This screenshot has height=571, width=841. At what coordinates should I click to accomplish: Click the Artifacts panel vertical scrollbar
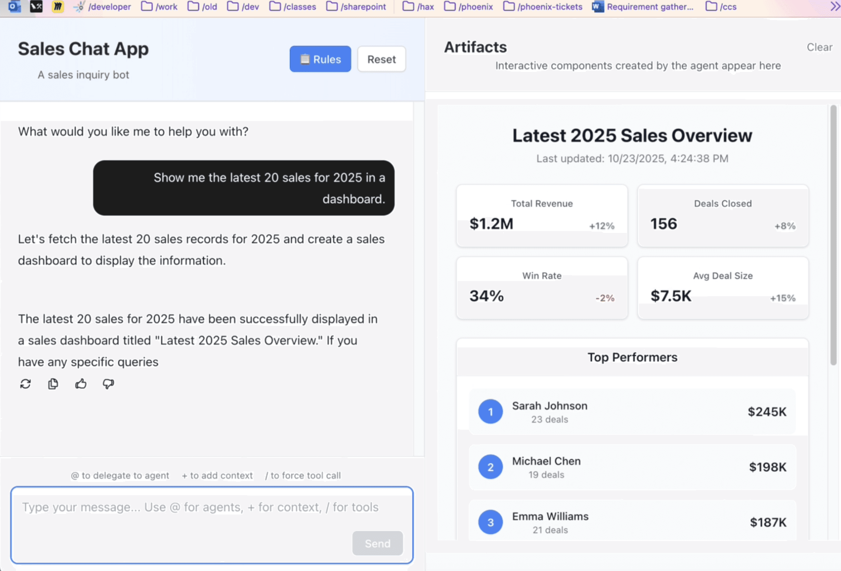pyautogui.click(x=833, y=235)
